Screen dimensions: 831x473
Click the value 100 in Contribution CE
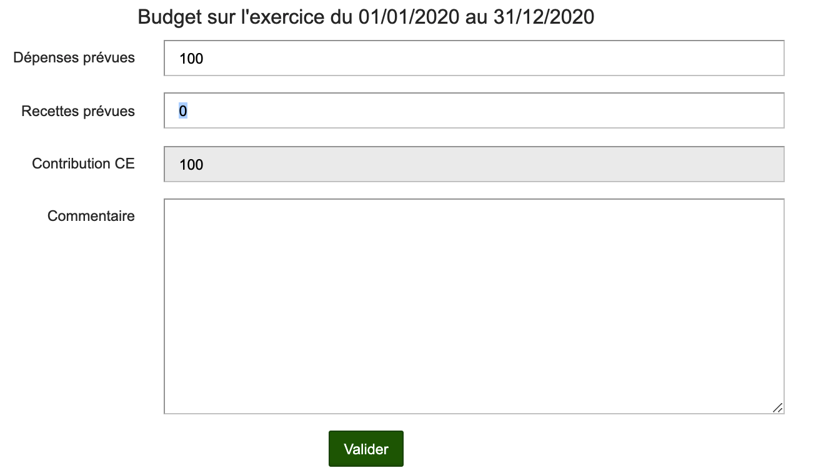191,165
